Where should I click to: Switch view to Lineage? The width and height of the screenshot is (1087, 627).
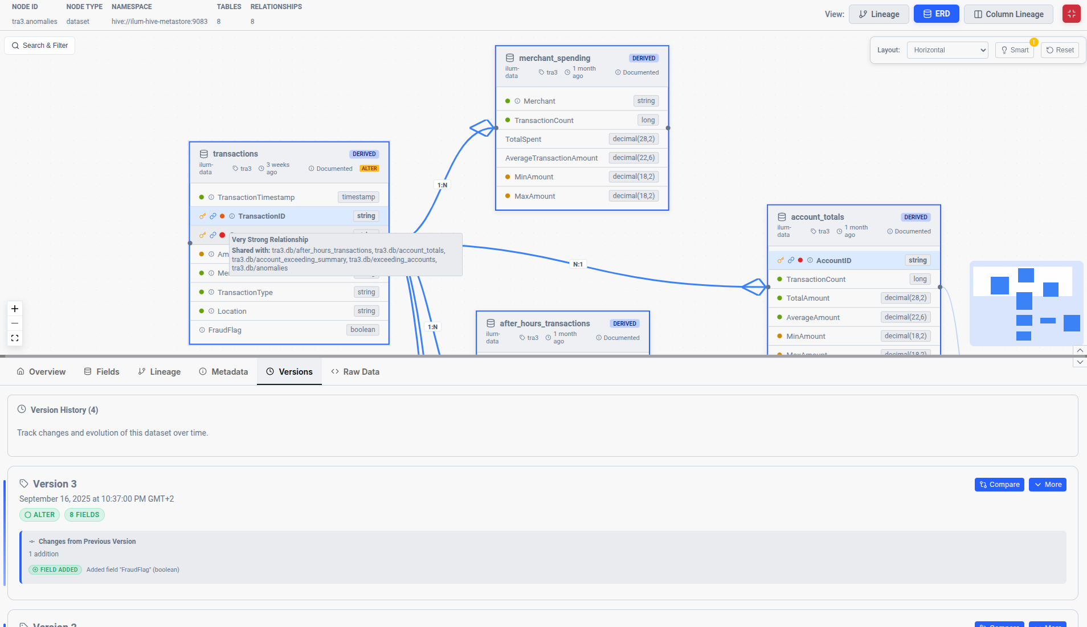pos(878,14)
